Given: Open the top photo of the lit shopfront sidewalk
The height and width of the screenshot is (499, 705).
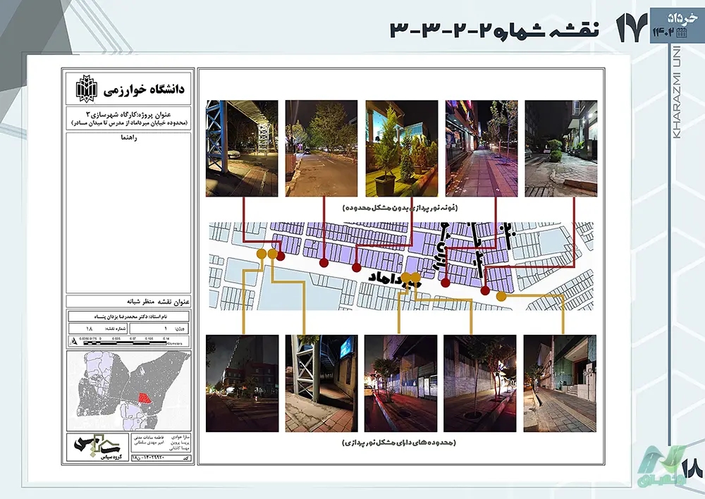Looking at the screenshot, I should point(482,148).
